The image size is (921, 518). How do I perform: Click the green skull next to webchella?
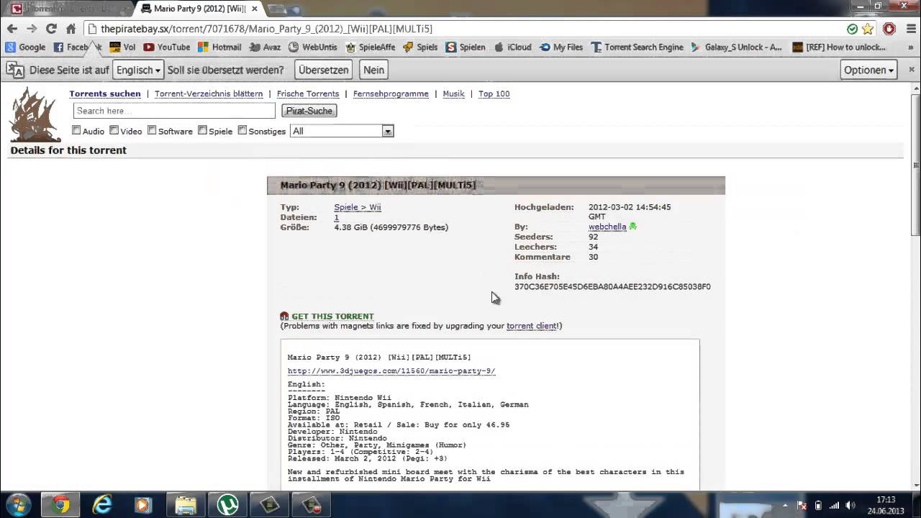(632, 226)
